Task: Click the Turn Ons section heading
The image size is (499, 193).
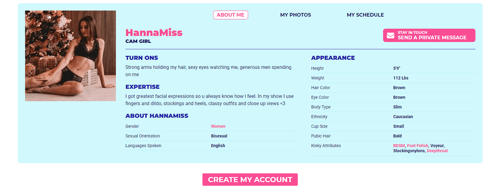Action: 142,58
